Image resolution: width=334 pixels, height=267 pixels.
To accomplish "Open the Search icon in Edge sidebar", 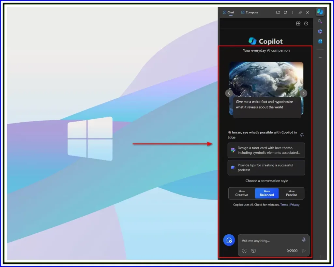I will [x=320, y=21].
